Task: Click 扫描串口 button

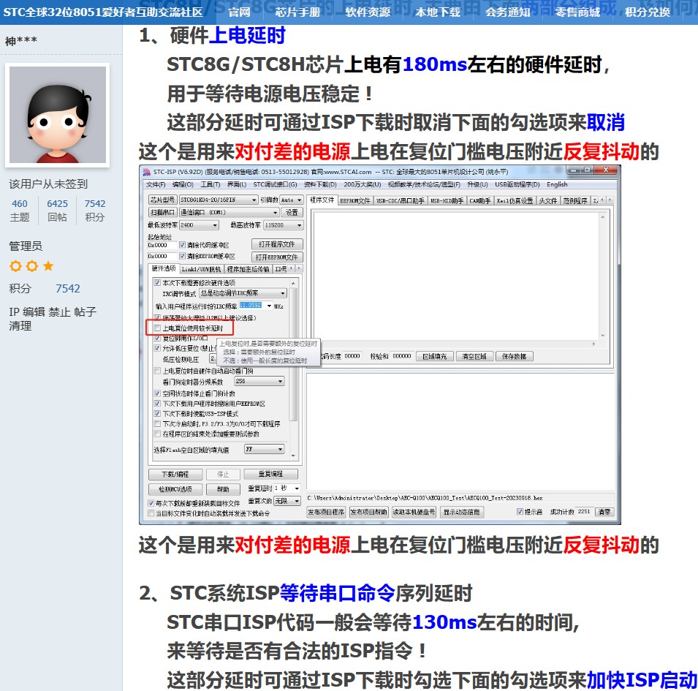Action: coord(162,212)
